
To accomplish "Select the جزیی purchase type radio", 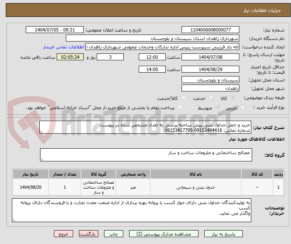I will coord(242,107).
